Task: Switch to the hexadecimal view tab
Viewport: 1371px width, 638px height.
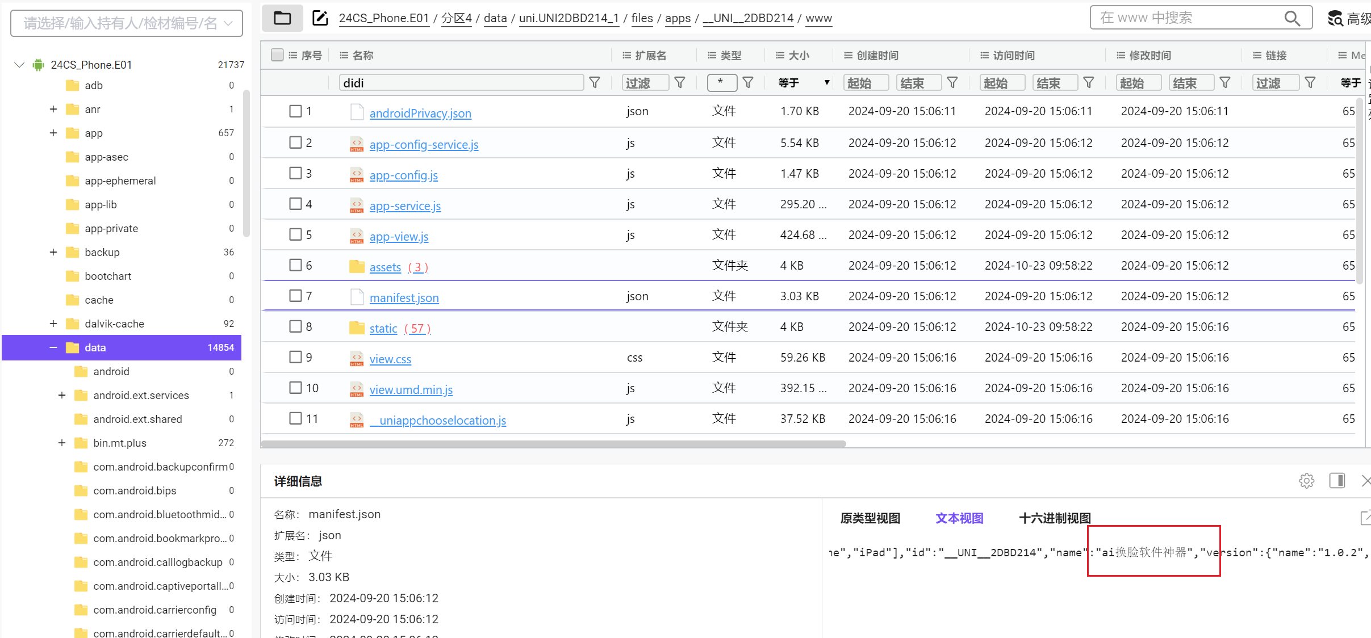Action: click(1055, 518)
